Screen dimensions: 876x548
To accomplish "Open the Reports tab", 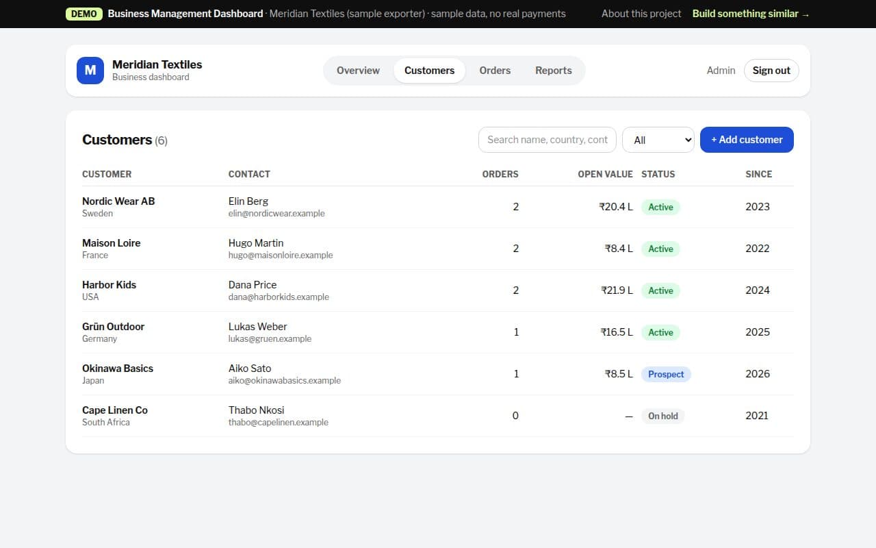I will pyautogui.click(x=554, y=71).
